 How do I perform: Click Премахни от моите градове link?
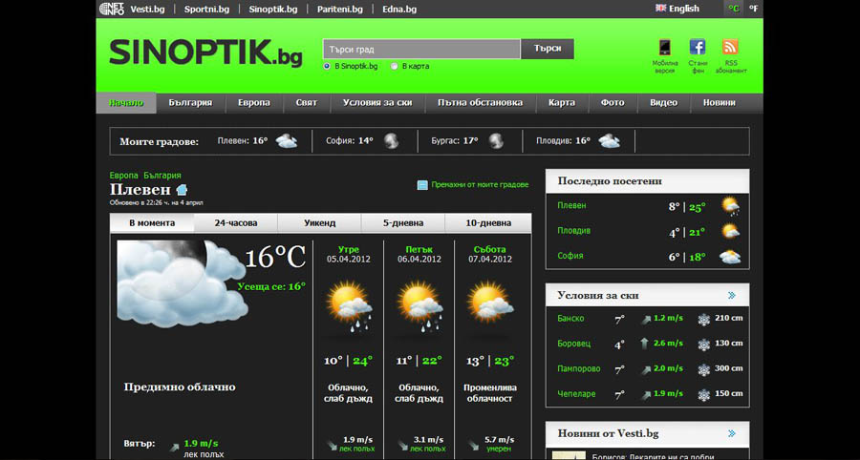480,185
